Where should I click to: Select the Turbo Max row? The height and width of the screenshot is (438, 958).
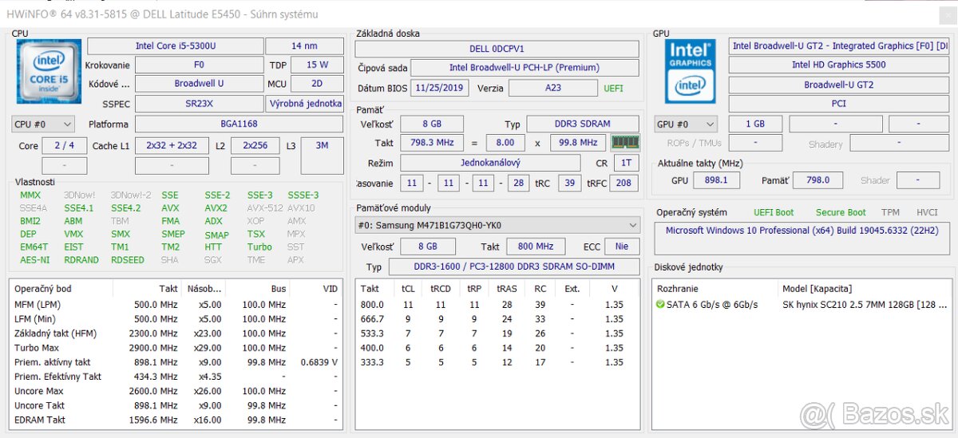point(37,348)
